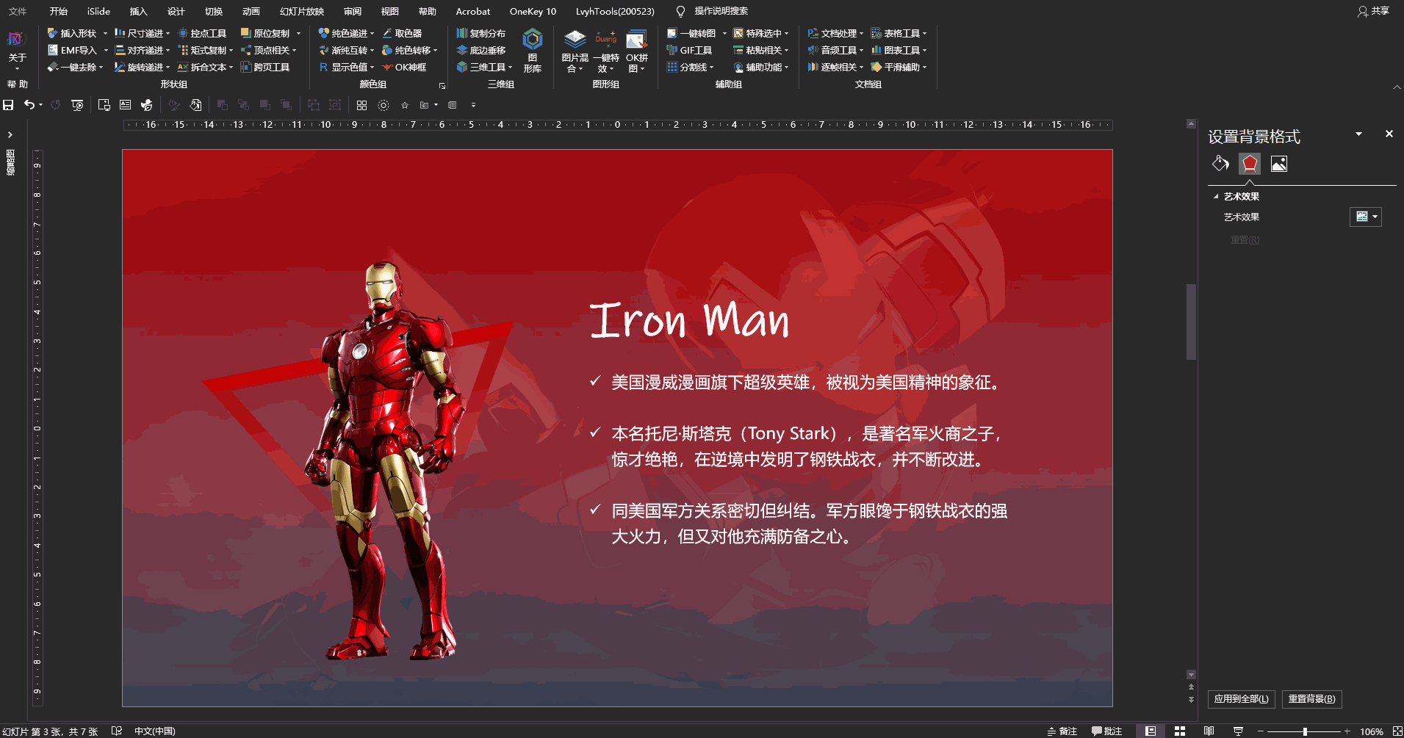Click the 控点工具 control point tool
1404x738 pixels.
coord(202,33)
